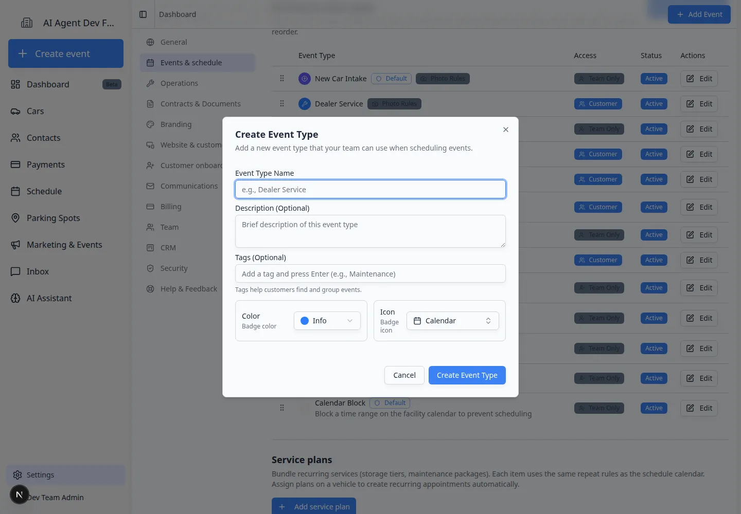The height and width of the screenshot is (514, 741).
Task: Click the Beta badge next to Dashboard
Action: tap(112, 84)
